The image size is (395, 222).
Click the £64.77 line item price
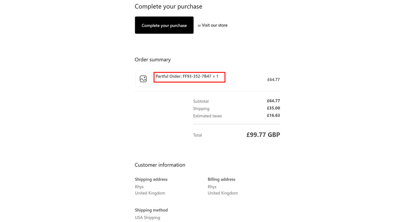pos(273,80)
